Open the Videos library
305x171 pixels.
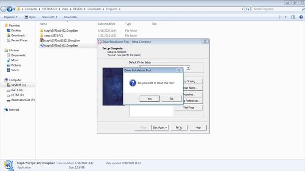pos(15,70)
